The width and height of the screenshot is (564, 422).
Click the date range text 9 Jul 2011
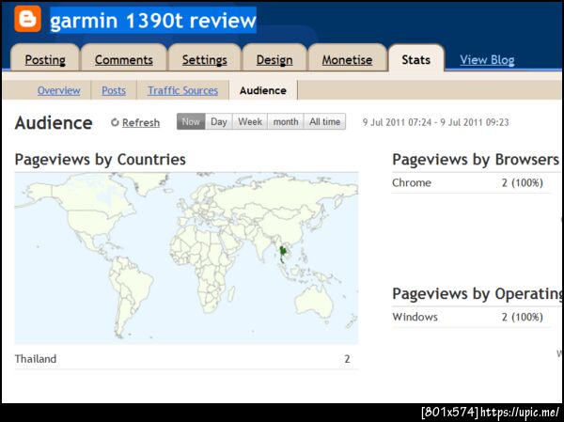[435, 122]
